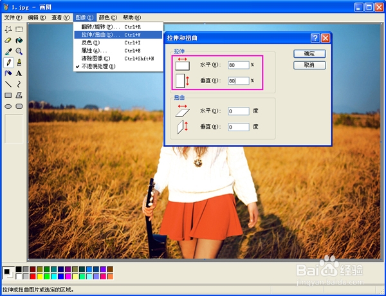Choose the dark green palette swatch

click(47, 270)
